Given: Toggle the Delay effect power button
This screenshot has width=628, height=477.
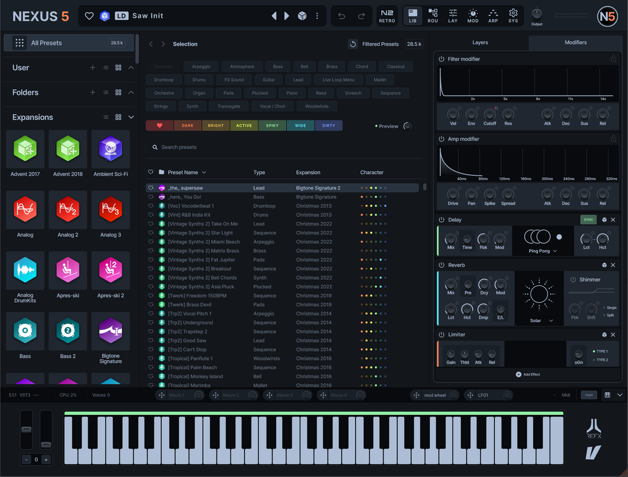Looking at the screenshot, I should click(x=441, y=220).
